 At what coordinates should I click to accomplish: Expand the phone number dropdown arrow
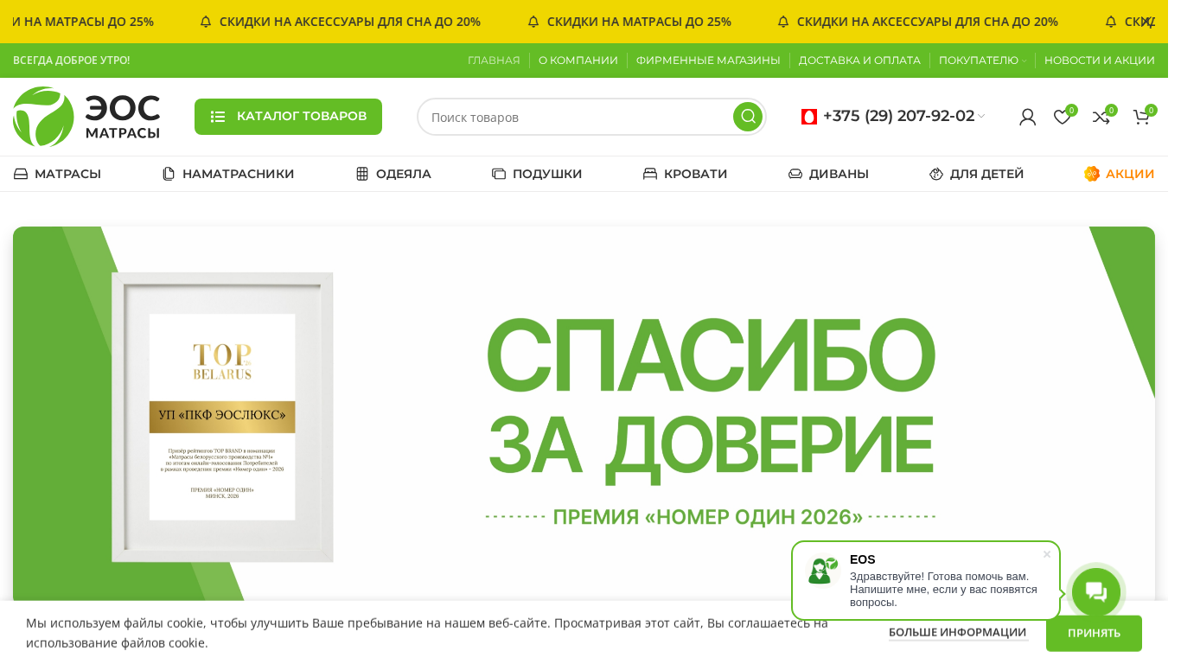[981, 117]
